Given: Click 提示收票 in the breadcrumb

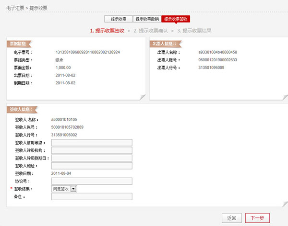Looking at the screenshot, I should 38,8.
